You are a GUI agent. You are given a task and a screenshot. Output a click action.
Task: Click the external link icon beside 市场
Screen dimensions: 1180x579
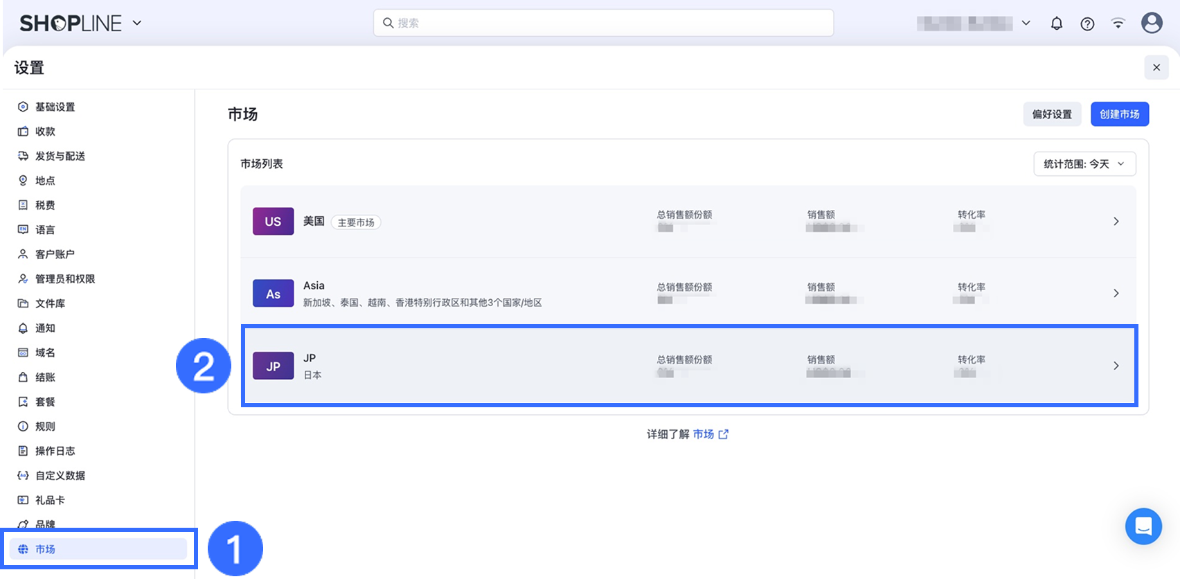point(724,434)
